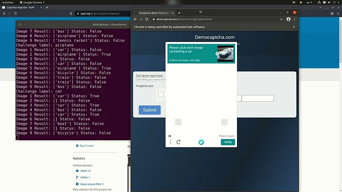Open the Google Chrome app menu in the top bar

coord(32,2)
